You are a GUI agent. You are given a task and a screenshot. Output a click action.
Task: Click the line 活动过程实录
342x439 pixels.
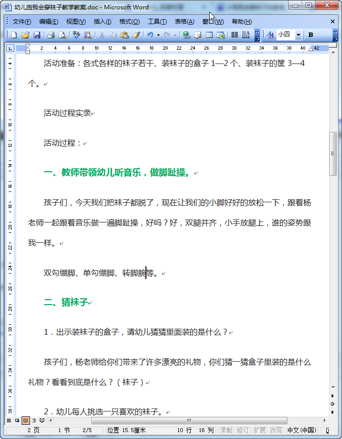point(67,113)
